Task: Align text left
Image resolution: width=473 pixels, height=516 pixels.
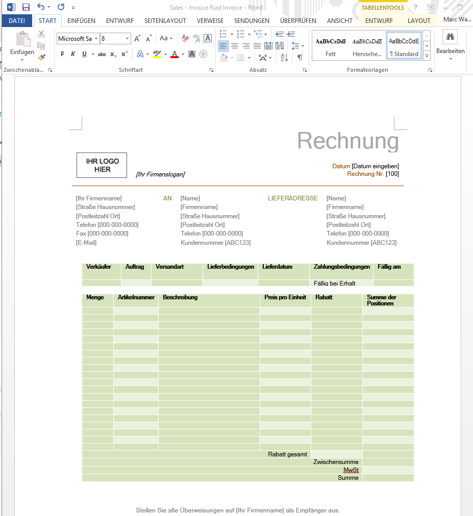Action: point(223,46)
